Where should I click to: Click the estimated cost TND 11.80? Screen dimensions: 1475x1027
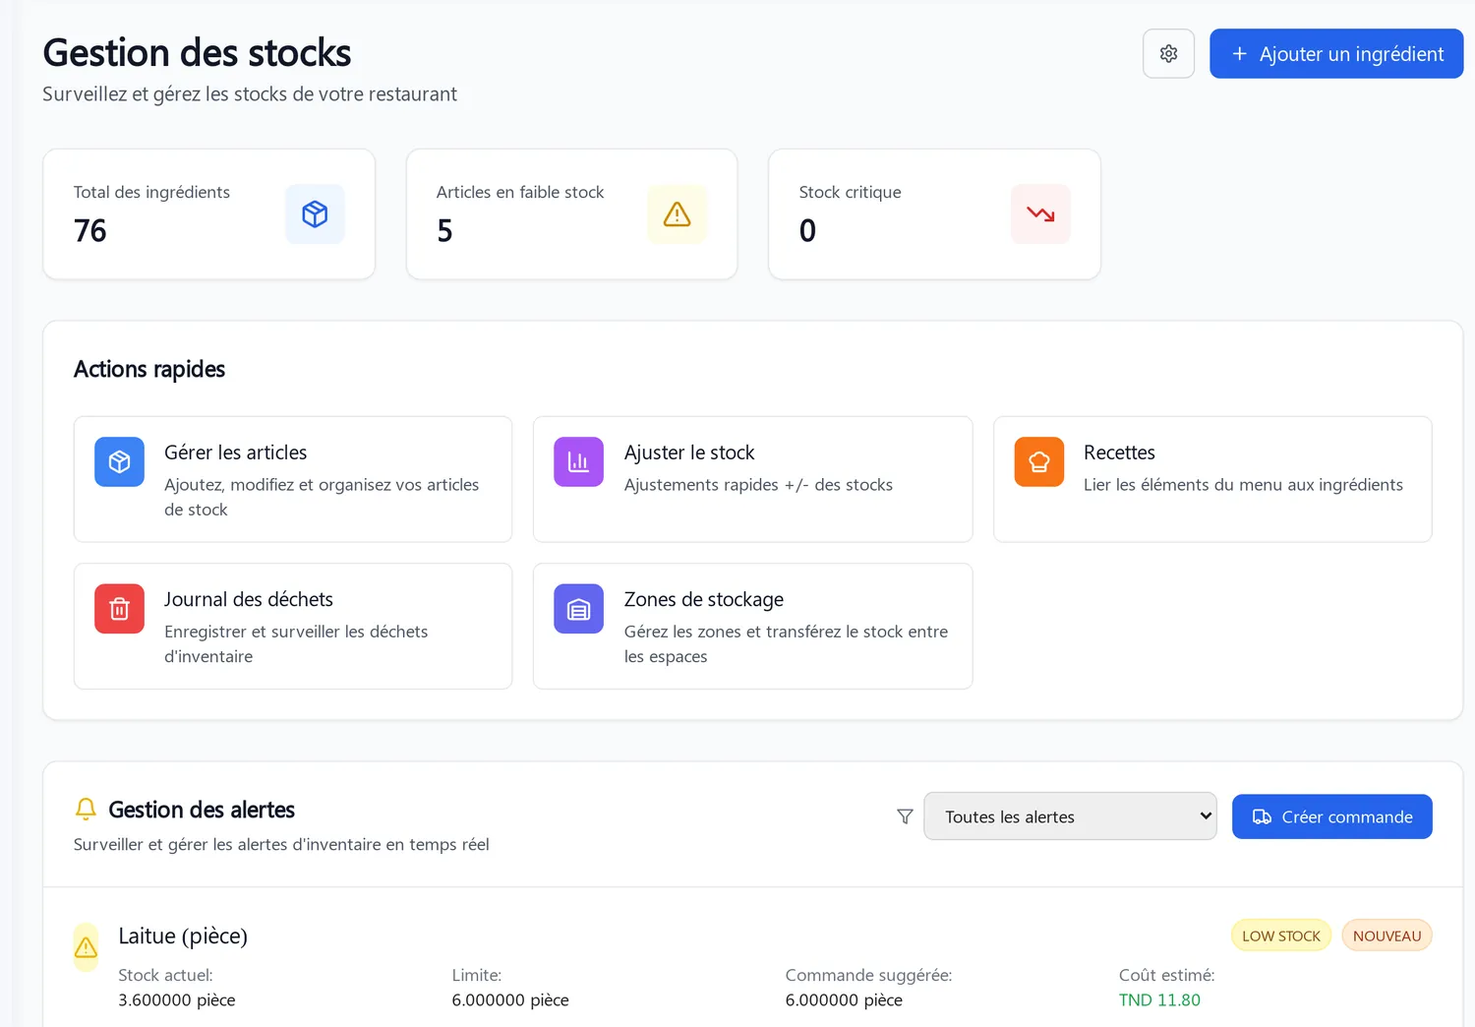(1159, 999)
